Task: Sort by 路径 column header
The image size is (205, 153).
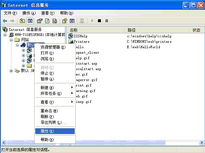Action: pyautogui.click(x=157, y=30)
